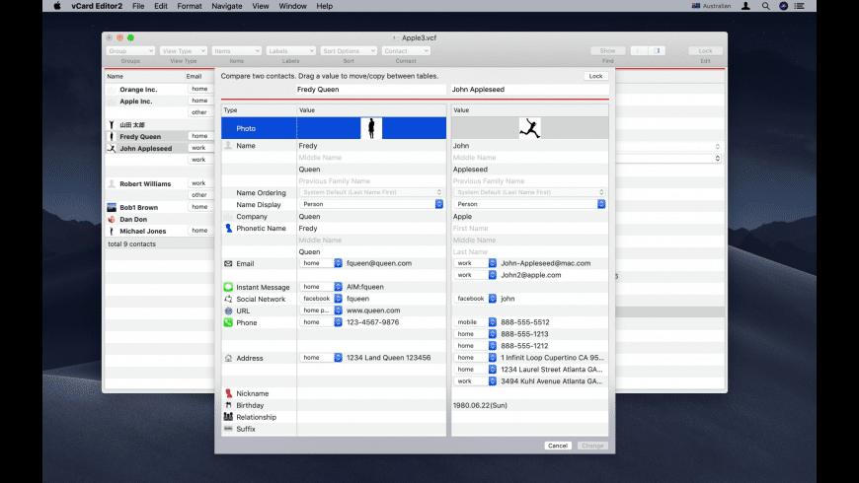Viewport: 859px width, 483px height.
Task: Click the Lock button in main toolbar
Action: tap(705, 50)
